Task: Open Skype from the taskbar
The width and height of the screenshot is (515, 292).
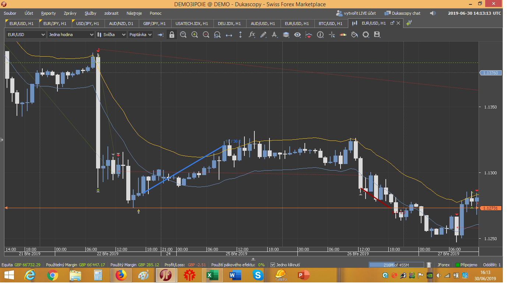Action: (x=258, y=275)
